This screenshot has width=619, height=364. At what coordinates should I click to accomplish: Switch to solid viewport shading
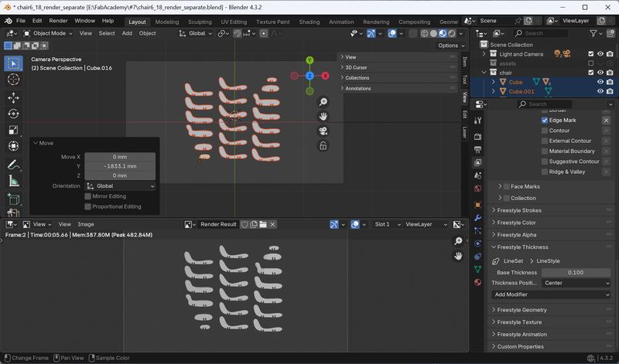point(433,33)
